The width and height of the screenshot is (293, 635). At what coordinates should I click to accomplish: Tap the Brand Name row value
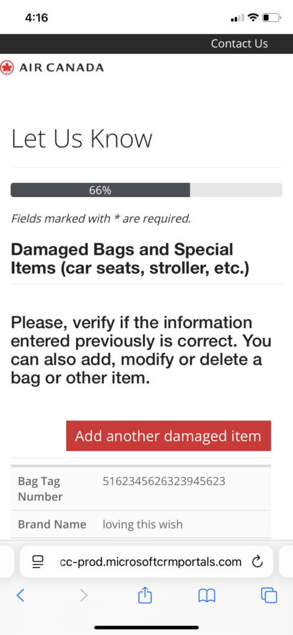click(x=142, y=525)
